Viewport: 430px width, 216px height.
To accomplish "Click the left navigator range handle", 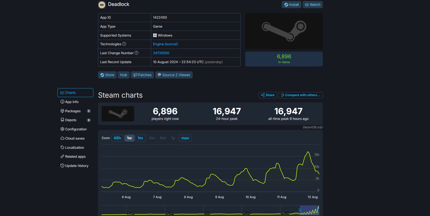I will pos(300,210).
